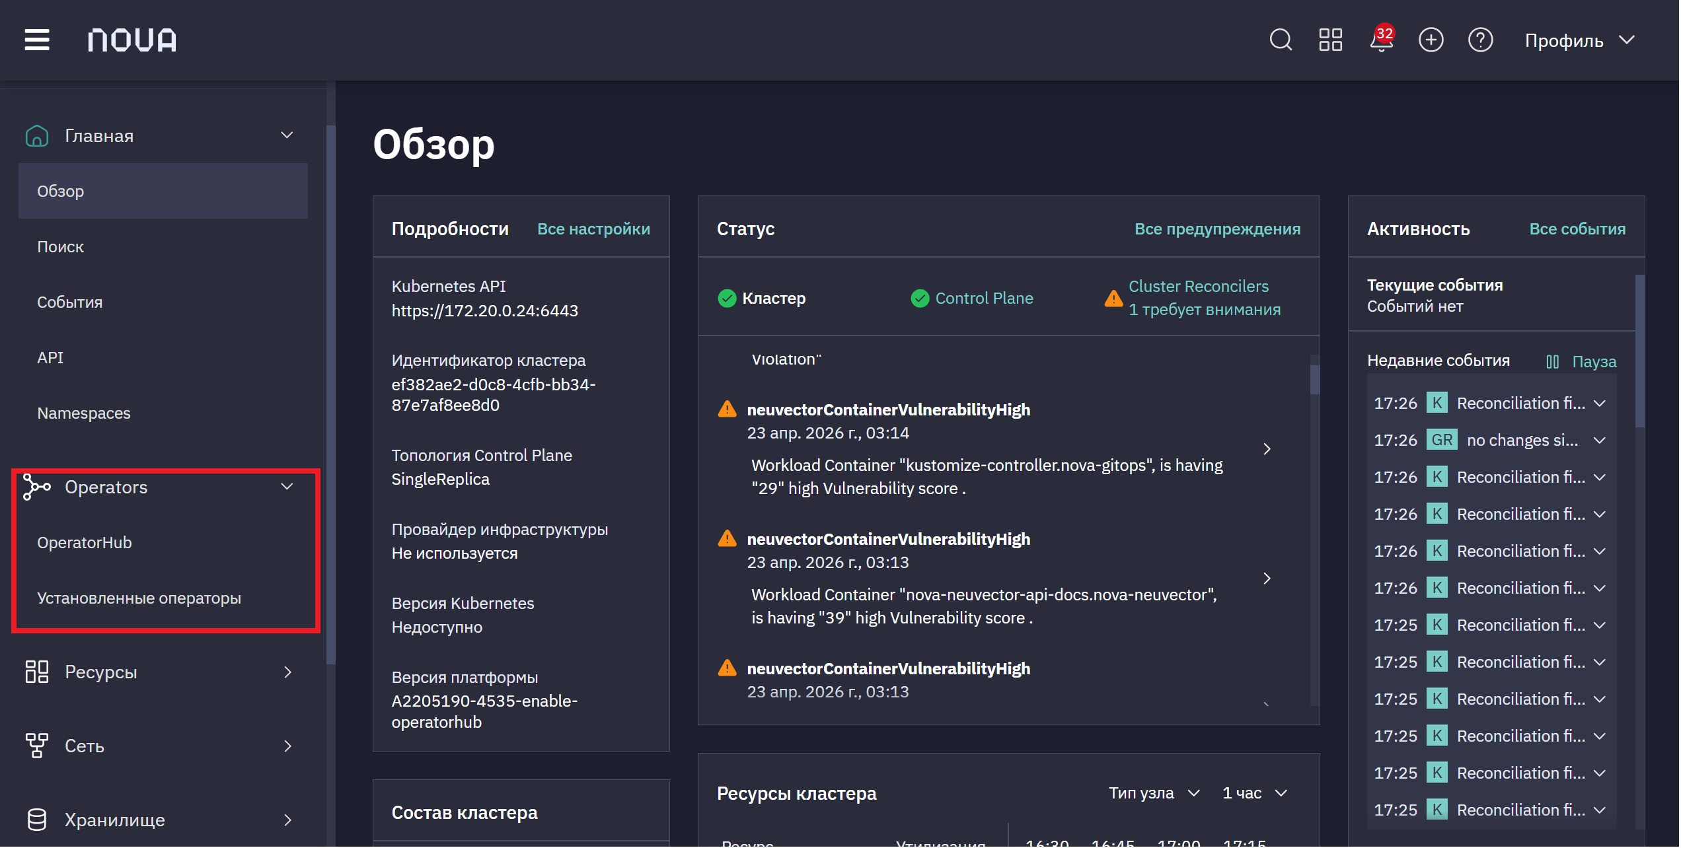The width and height of the screenshot is (1681, 848).
Task: Open the applications grid icon
Action: click(x=1331, y=40)
